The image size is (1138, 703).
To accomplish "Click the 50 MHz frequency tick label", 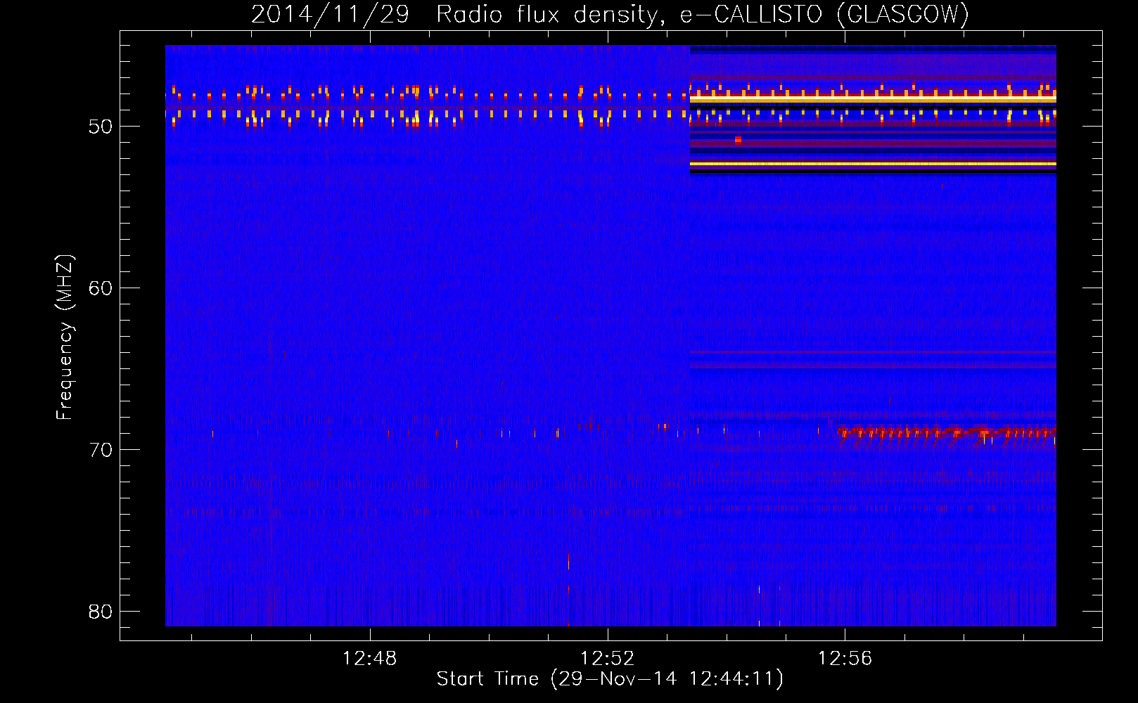I will [x=101, y=127].
